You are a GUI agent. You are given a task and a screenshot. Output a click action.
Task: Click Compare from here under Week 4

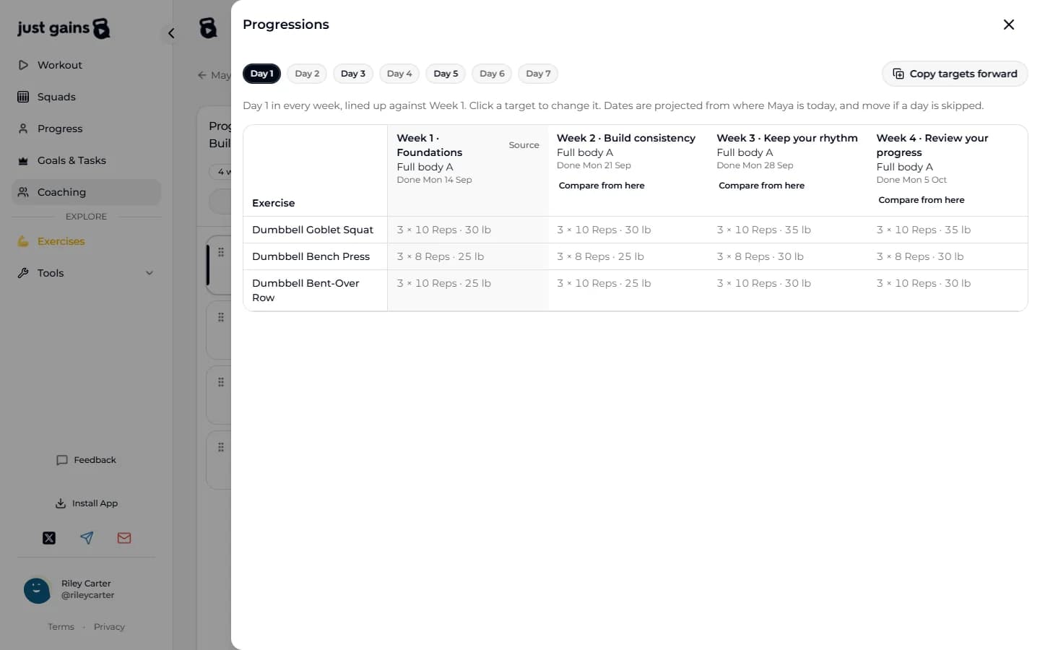coord(922,200)
